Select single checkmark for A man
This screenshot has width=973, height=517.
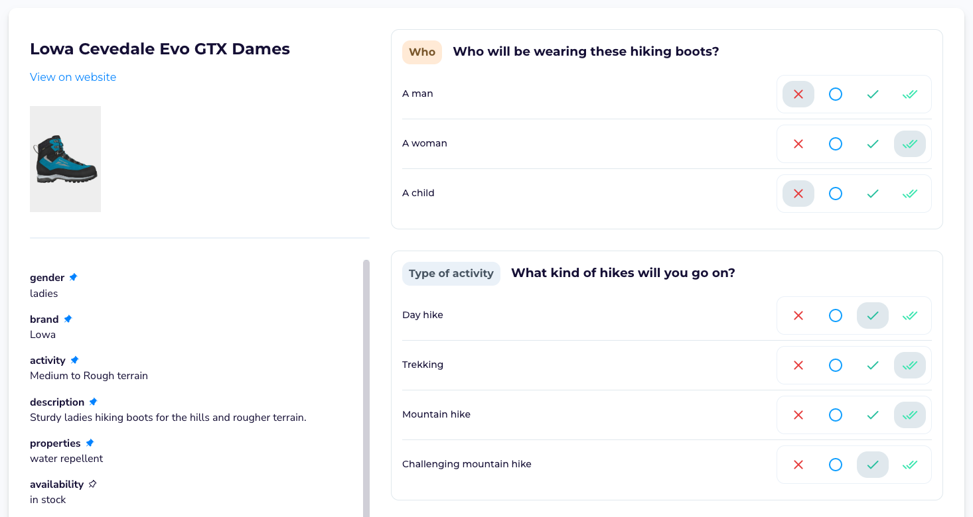click(x=873, y=94)
